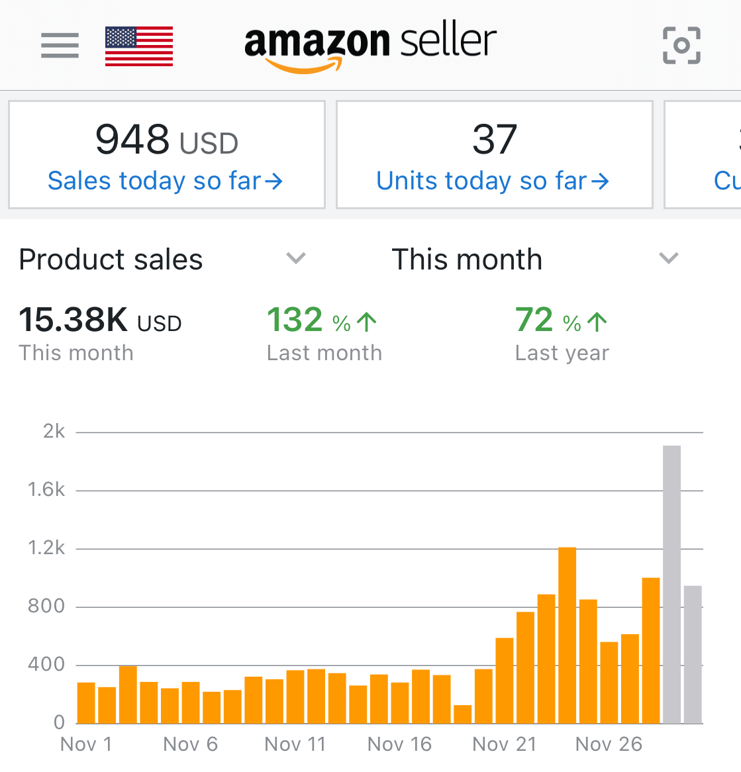
Task: Open the camera scan icon
Action: [x=681, y=46]
